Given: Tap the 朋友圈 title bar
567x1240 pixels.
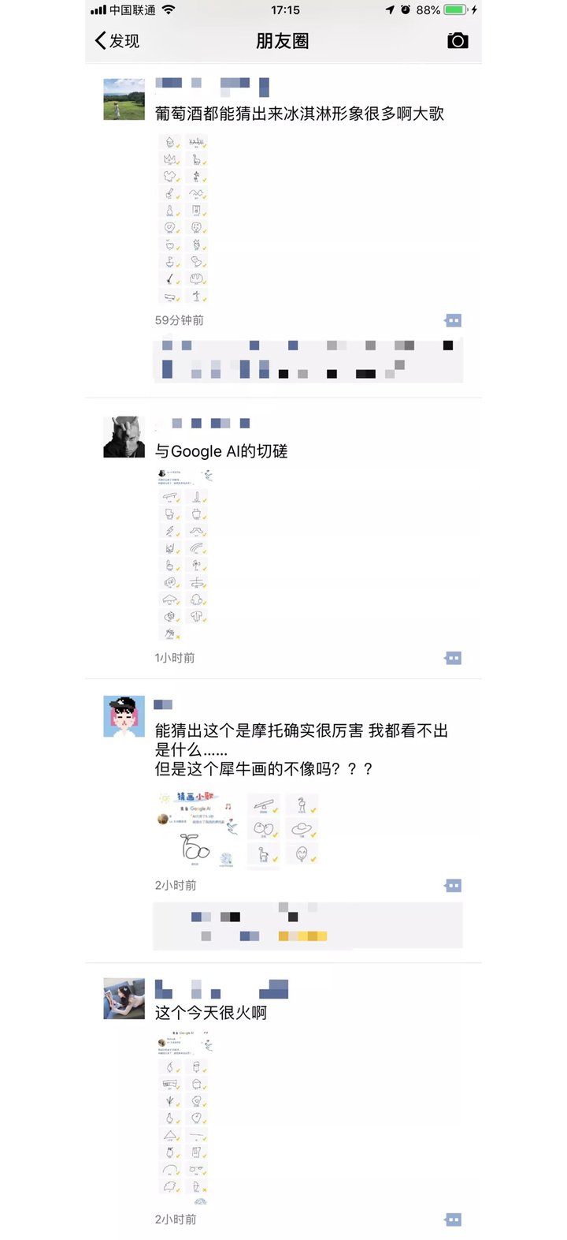Looking at the screenshot, I should [x=283, y=41].
